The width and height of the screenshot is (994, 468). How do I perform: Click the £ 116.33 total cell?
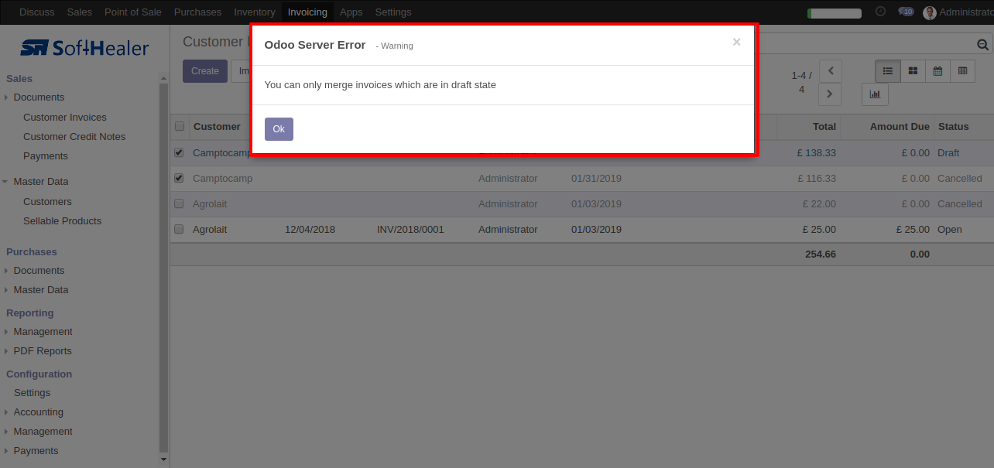pos(817,179)
